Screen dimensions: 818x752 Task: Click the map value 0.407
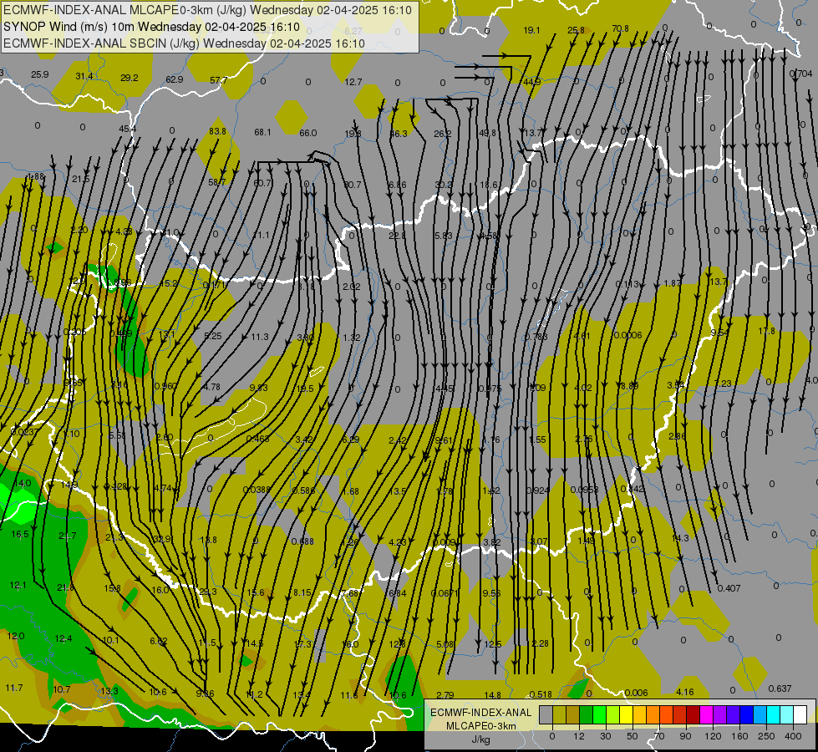[729, 588]
